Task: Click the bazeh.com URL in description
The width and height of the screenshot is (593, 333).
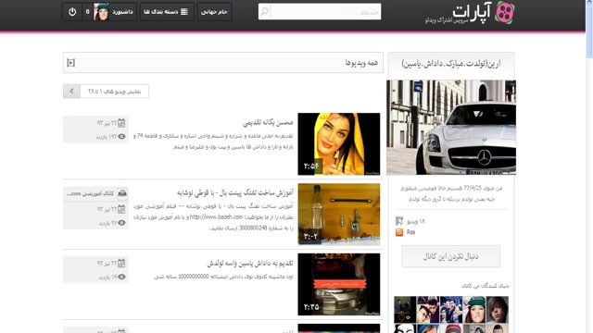Action: click(x=216, y=217)
